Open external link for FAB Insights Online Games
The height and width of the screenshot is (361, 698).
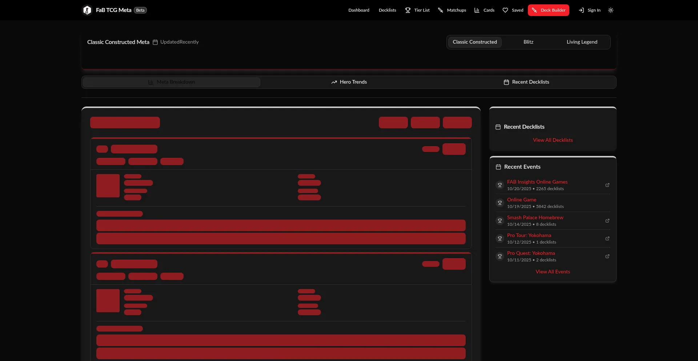pyautogui.click(x=607, y=185)
